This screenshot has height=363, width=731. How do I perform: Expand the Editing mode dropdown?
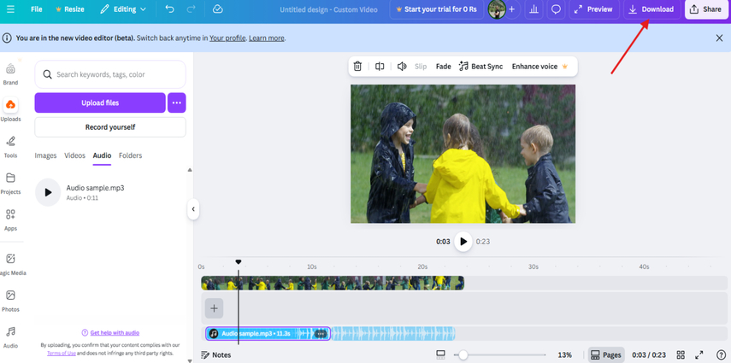(123, 9)
